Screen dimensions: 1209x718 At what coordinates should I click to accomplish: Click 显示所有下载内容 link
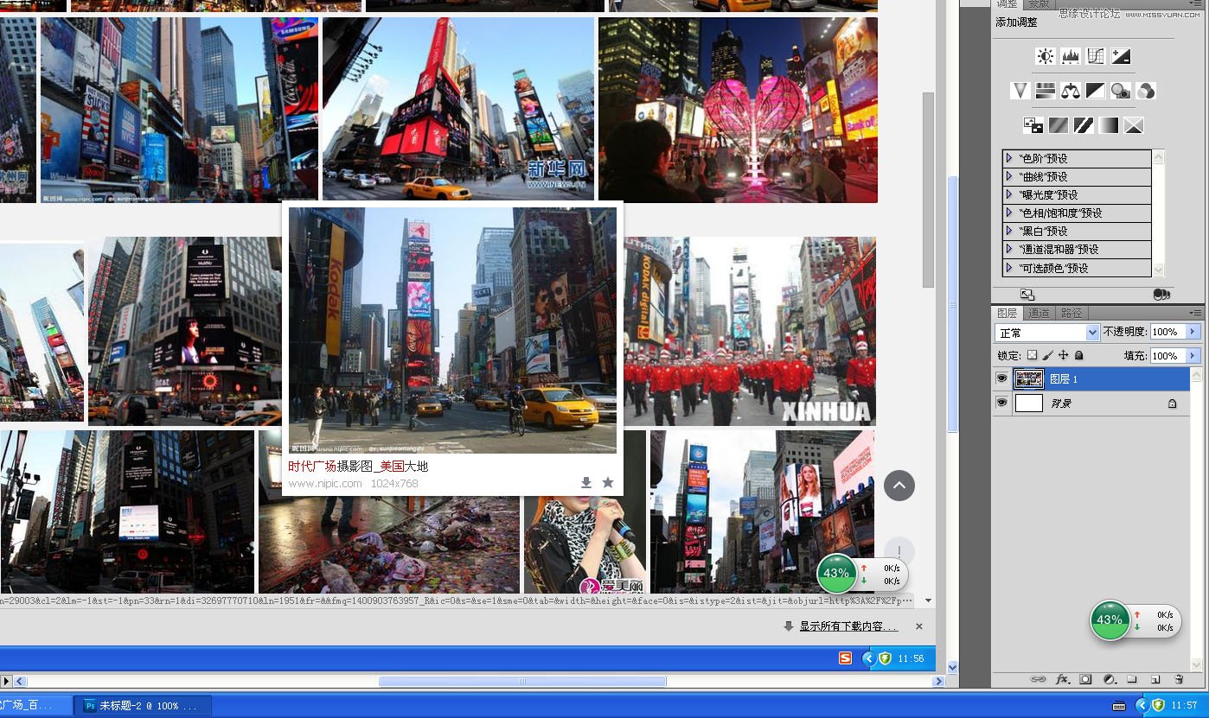coord(848,626)
